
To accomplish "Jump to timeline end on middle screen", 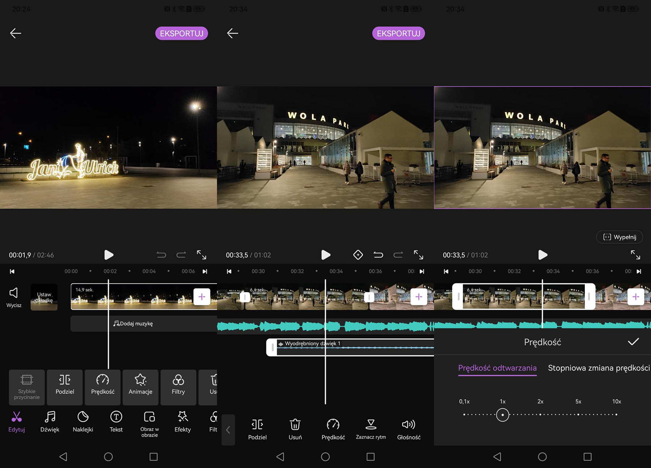I will tap(422, 271).
